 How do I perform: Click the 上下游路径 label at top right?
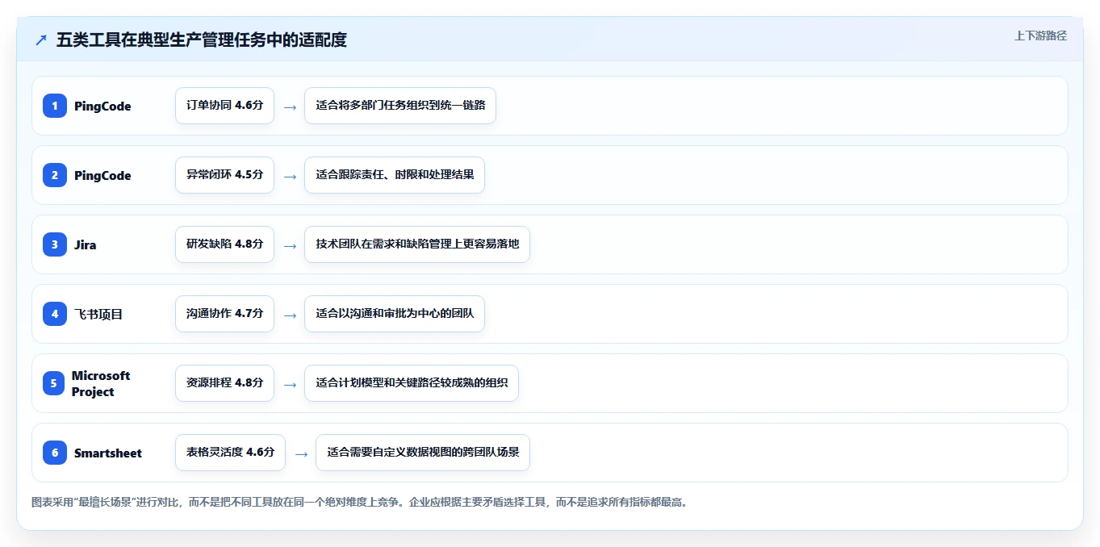point(1040,36)
